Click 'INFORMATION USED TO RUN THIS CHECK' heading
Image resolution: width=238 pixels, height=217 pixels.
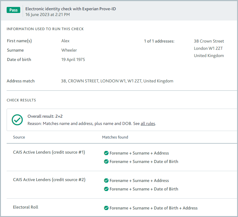pyautogui.click(x=45, y=29)
